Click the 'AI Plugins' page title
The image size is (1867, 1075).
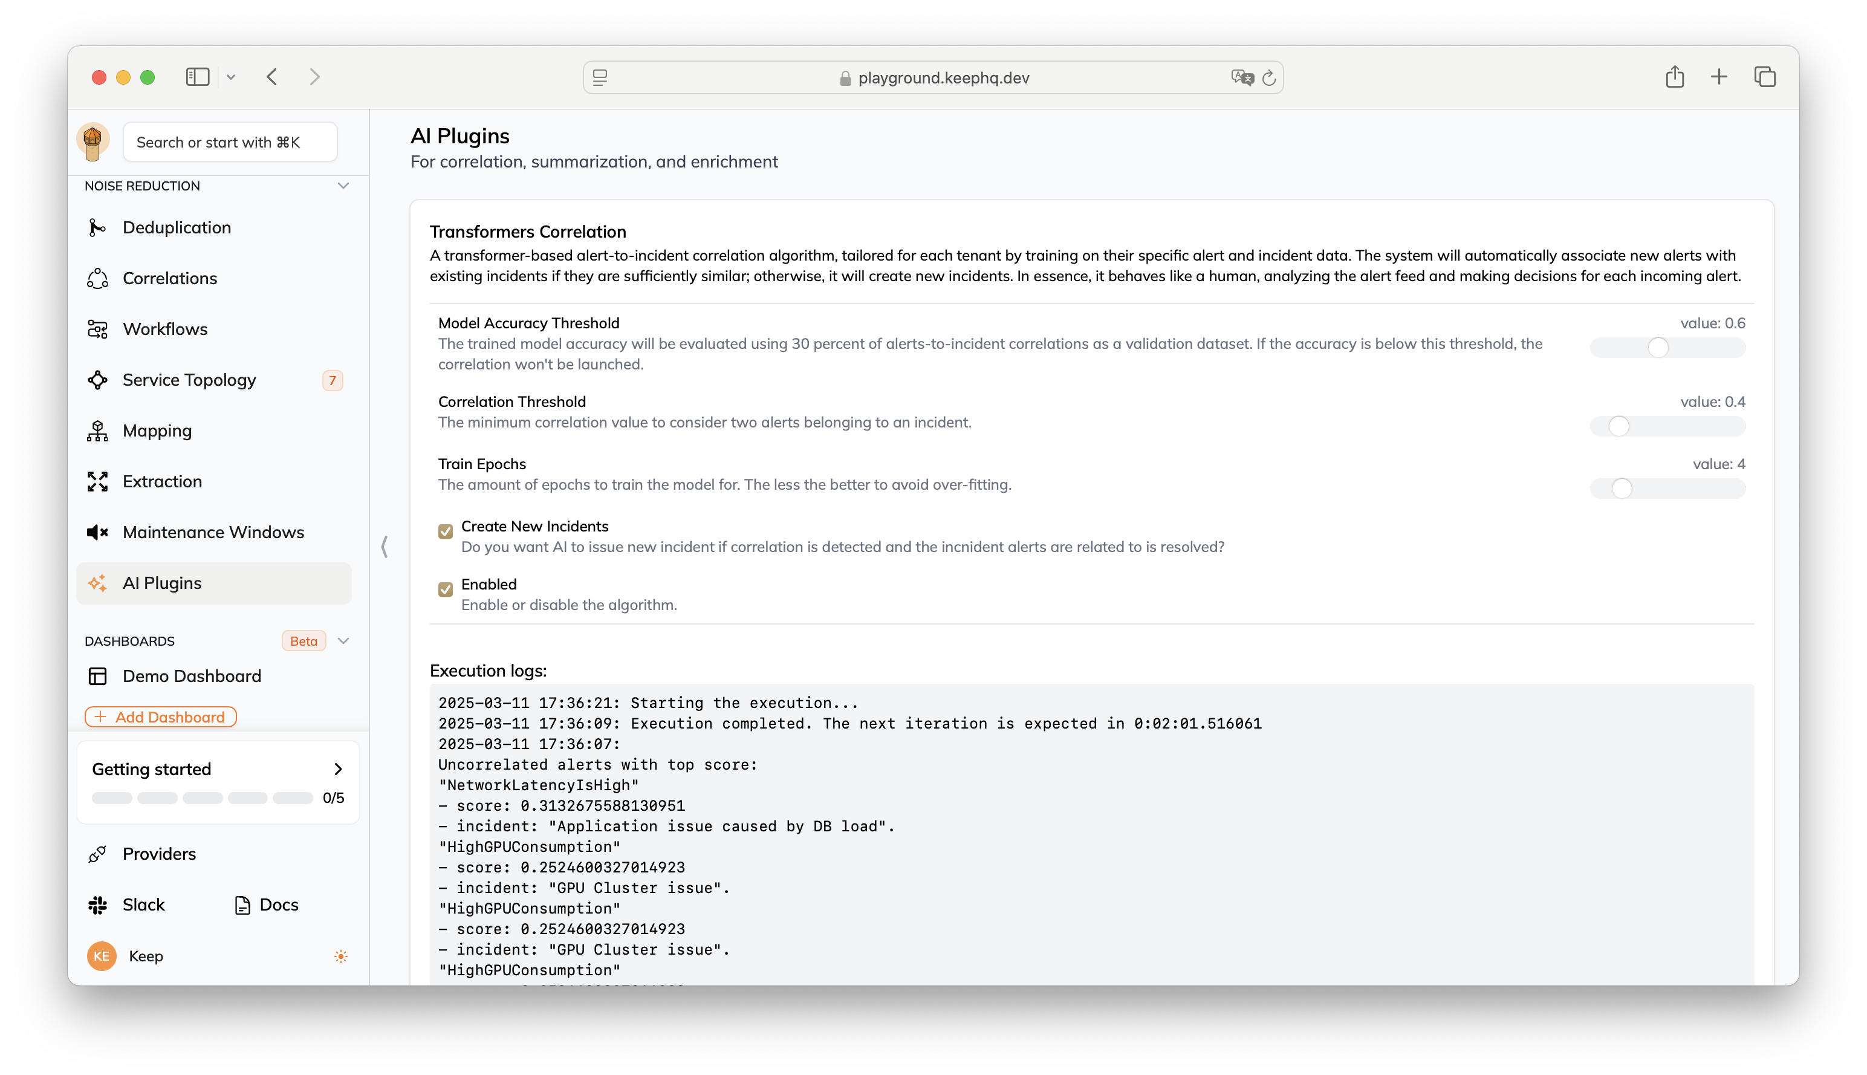pos(460,136)
